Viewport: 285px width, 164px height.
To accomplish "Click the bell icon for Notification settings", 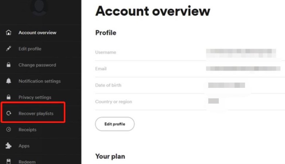I will click(x=9, y=81).
